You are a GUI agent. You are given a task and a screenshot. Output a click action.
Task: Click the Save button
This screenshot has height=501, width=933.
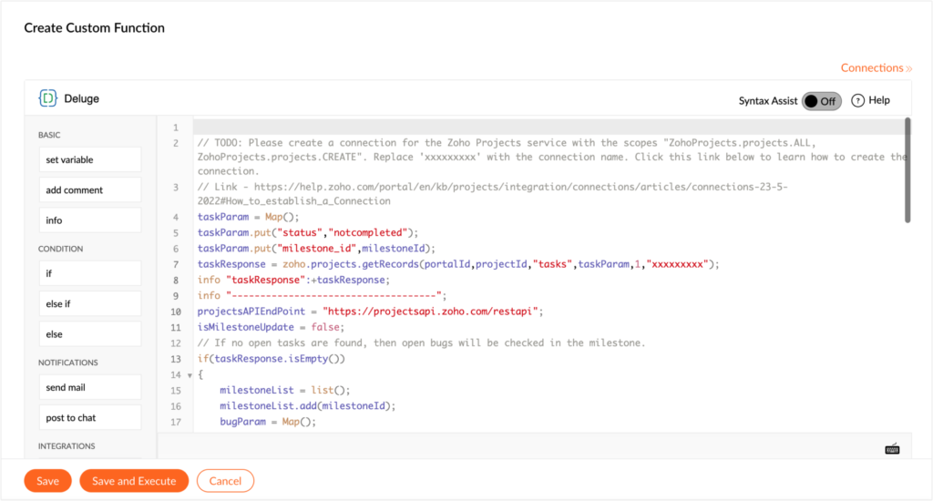point(47,481)
